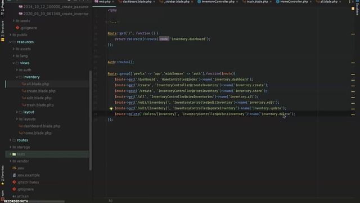Screen dimensions: 360x203
Task: Select 2014_10_12_100000_create_password migration file
Action: click(53, 7)
